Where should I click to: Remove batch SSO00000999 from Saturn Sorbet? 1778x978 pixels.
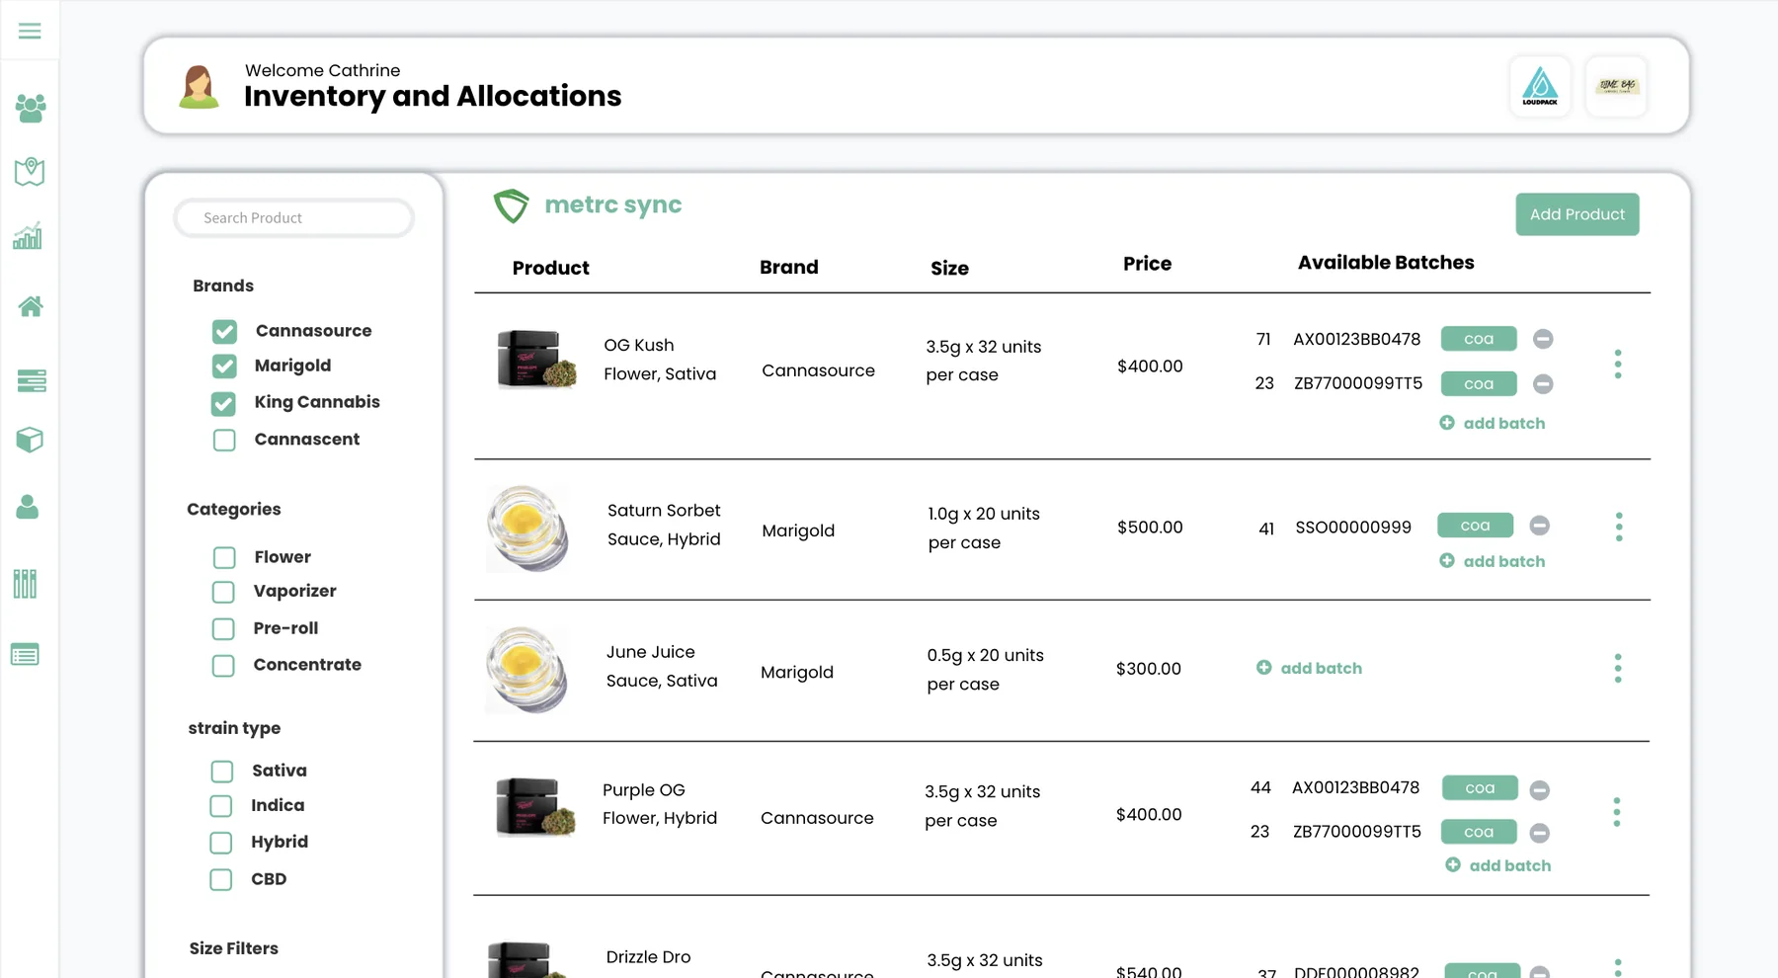click(x=1539, y=526)
